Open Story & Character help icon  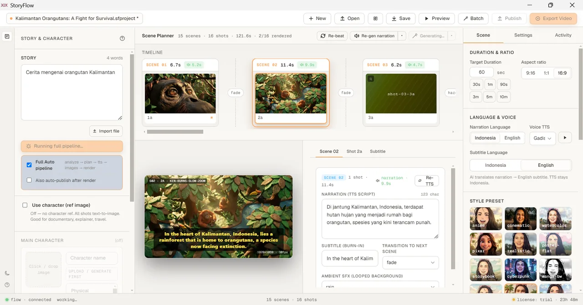click(x=122, y=39)
